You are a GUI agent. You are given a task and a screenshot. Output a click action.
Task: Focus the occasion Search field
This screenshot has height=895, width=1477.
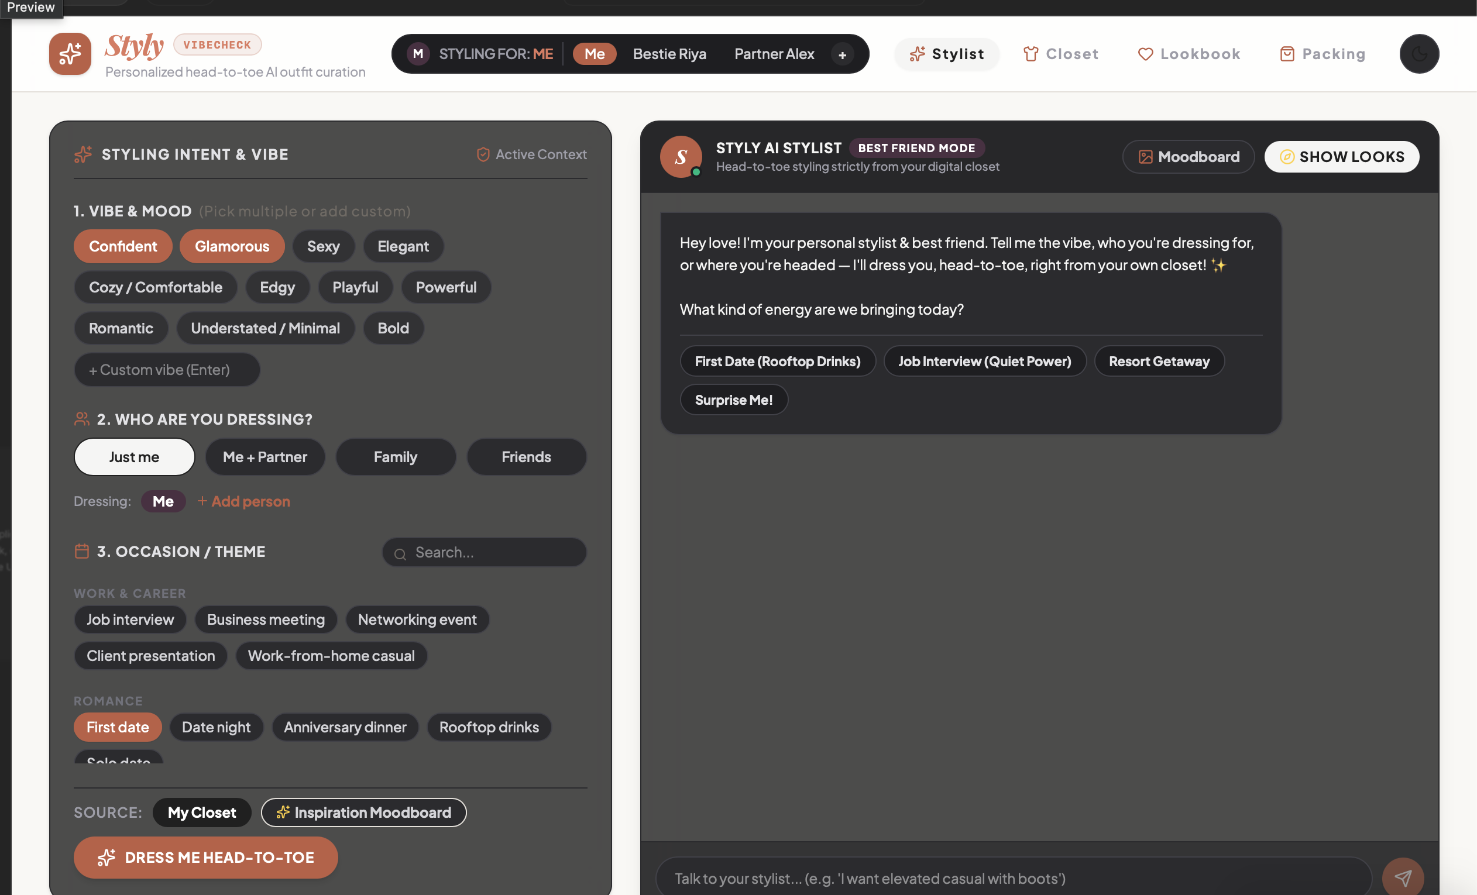[485, 552]
